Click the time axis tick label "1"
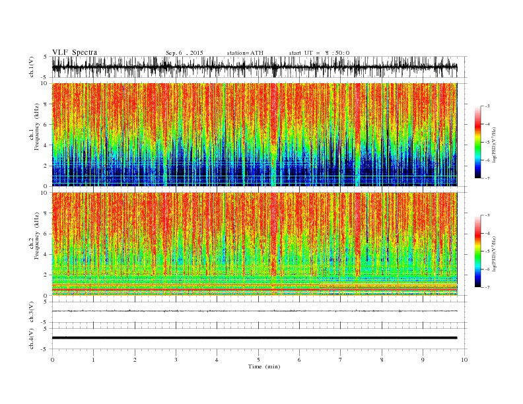 pyautogui.click(x=93, y=360)
